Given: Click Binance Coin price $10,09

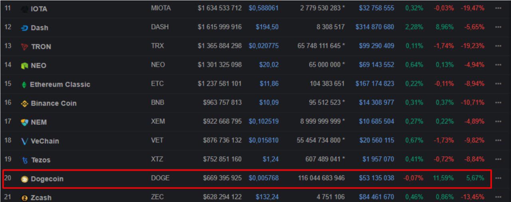Looking at the screenshot, I should (269, 103).
